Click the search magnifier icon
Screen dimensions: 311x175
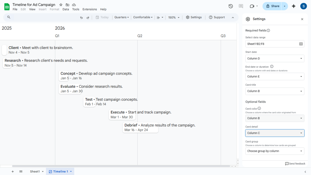9,17
